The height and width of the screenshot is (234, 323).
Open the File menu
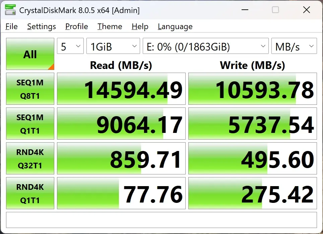point(11,26)
